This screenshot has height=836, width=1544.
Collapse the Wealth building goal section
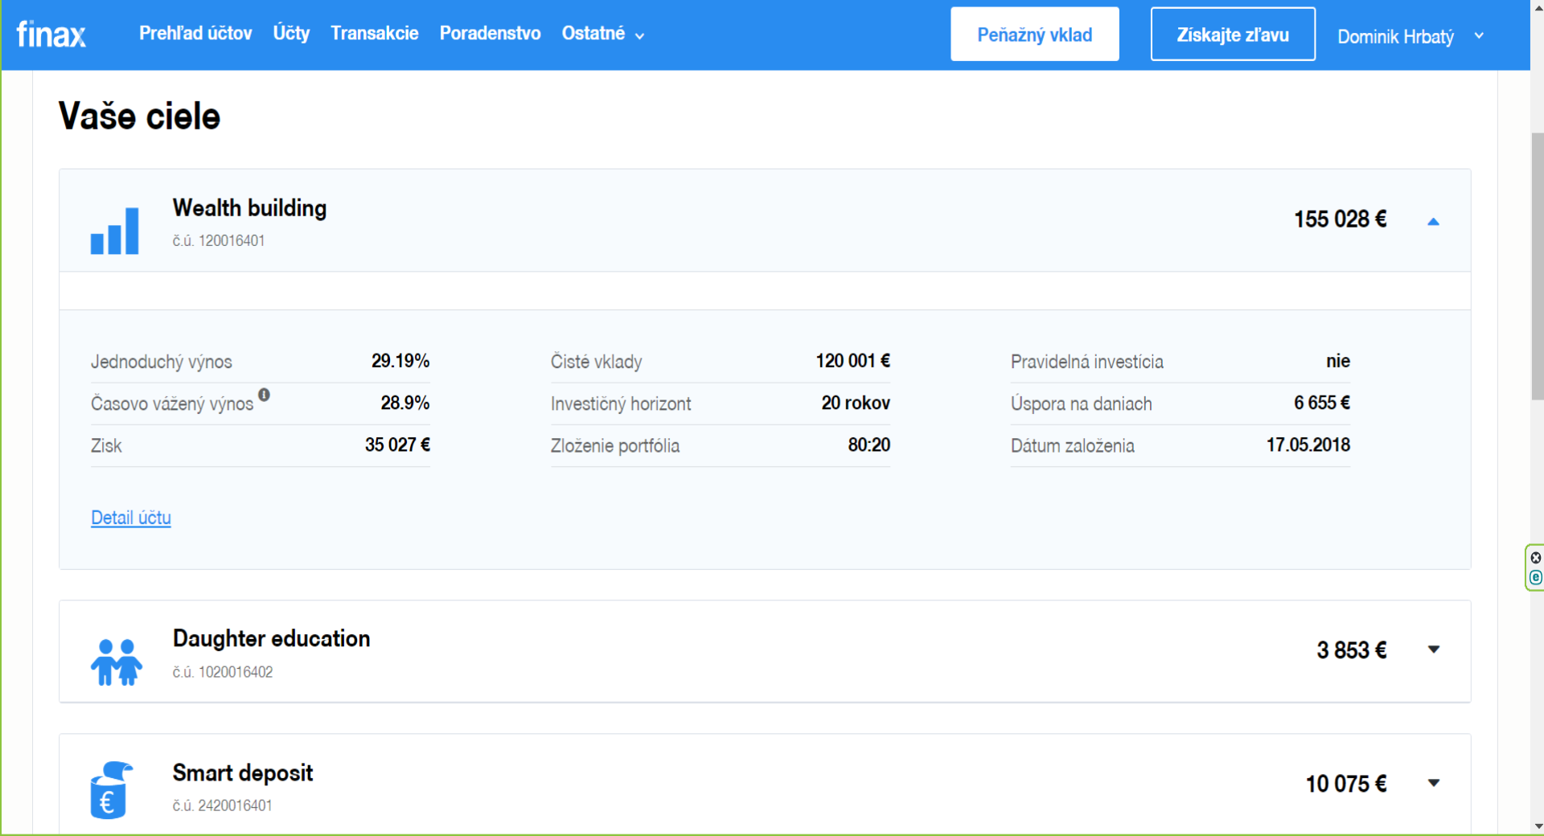tap(1433, 221)
